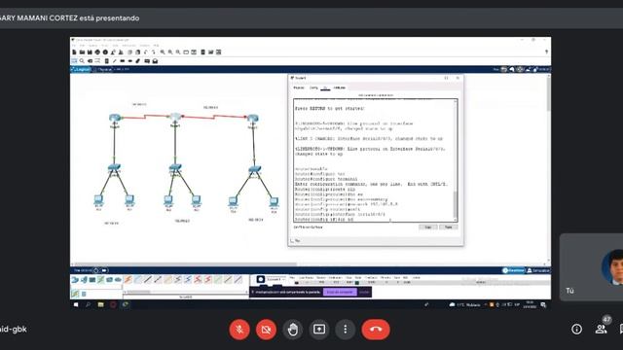This screenshot has height=350, width=623.
Task: Turn the camera back on
Action: [266, 330]
